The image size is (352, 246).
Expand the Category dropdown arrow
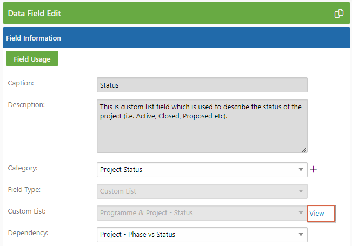pyautogui.click(x=301, y=170)
